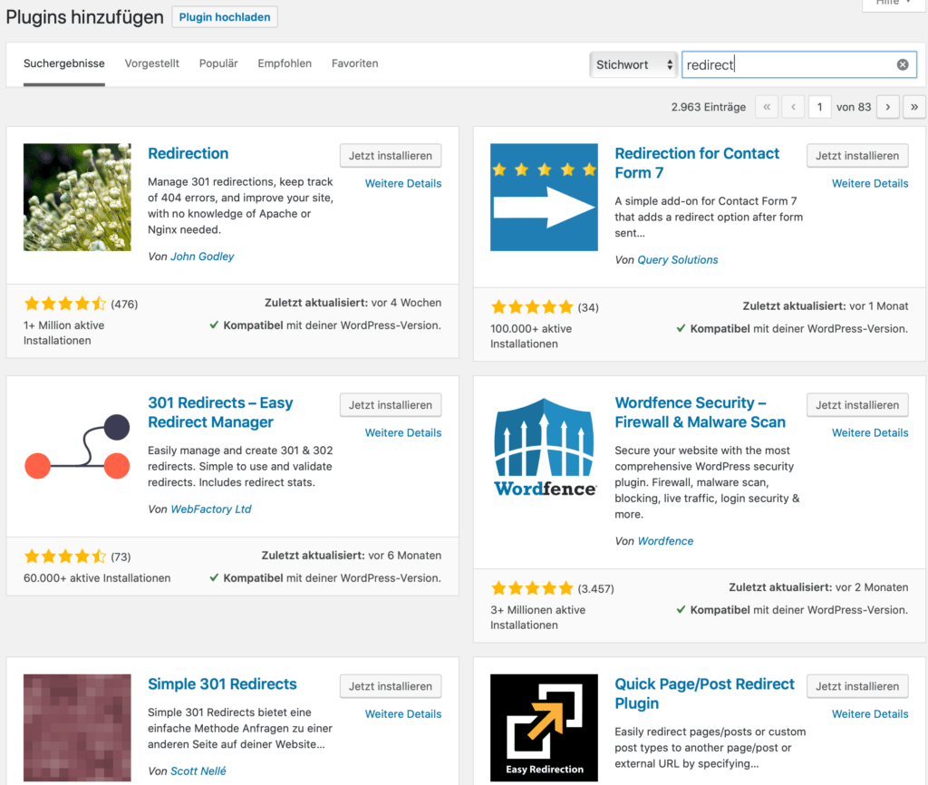
Task: Click the 301 Redirects star rating (73)
Action: 65,557
